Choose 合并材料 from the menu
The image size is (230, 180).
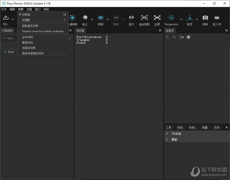pyautogui.click(x=43, y=37)
